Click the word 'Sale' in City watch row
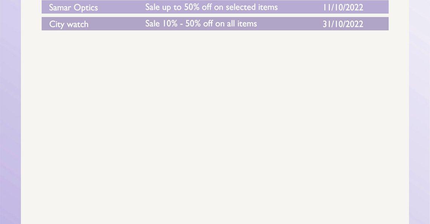 click(152, 24)
